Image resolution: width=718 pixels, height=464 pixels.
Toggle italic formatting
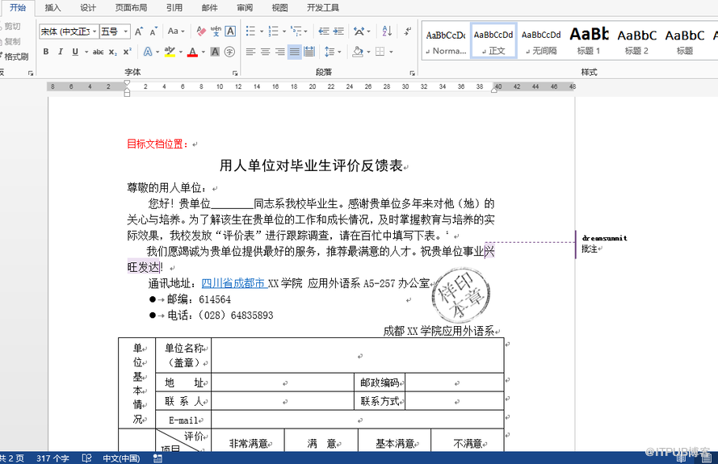pyautogui.click(x=61, y=52)
